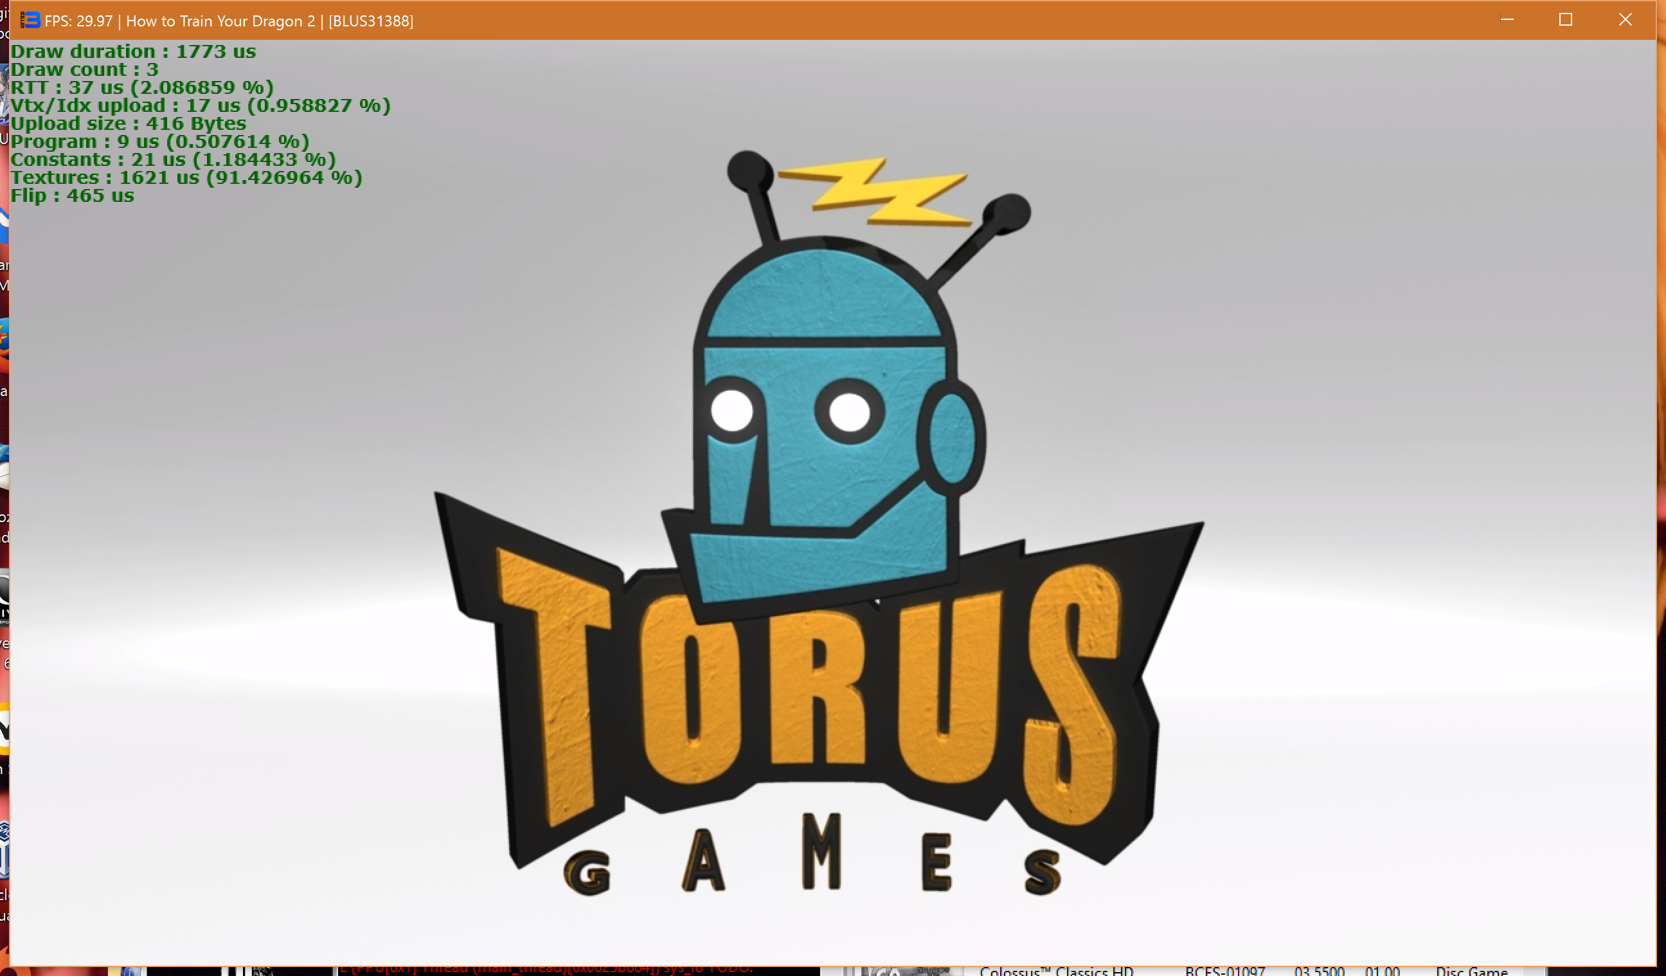1666x976 pixels.
Task: Click the RPCS3 icon in title bar
Action: coord(30,21)
